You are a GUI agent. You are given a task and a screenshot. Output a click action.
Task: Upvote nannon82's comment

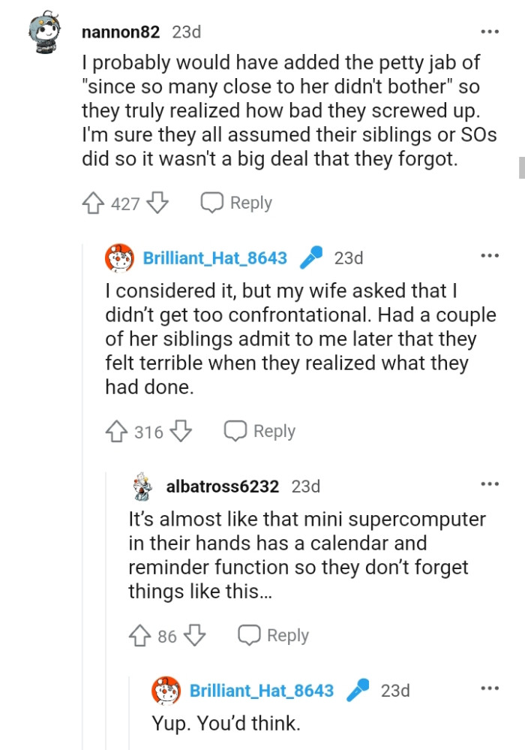click(x=93, y=202)
